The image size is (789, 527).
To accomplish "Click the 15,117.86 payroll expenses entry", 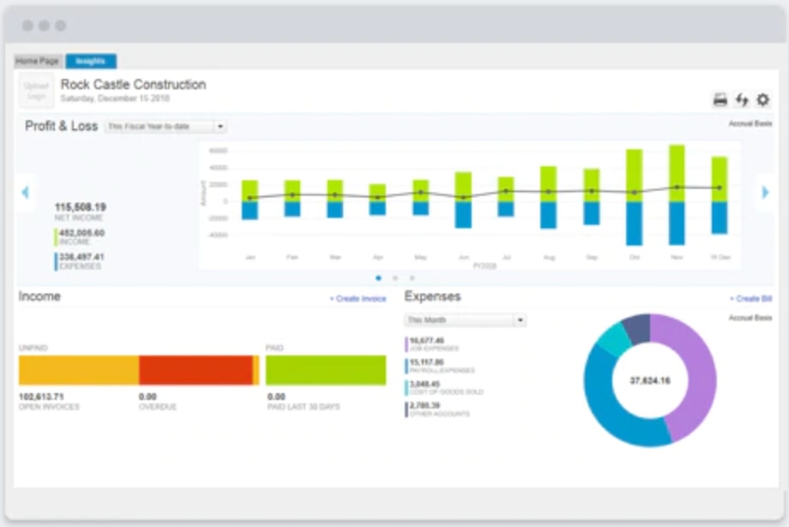I will 440,366.
